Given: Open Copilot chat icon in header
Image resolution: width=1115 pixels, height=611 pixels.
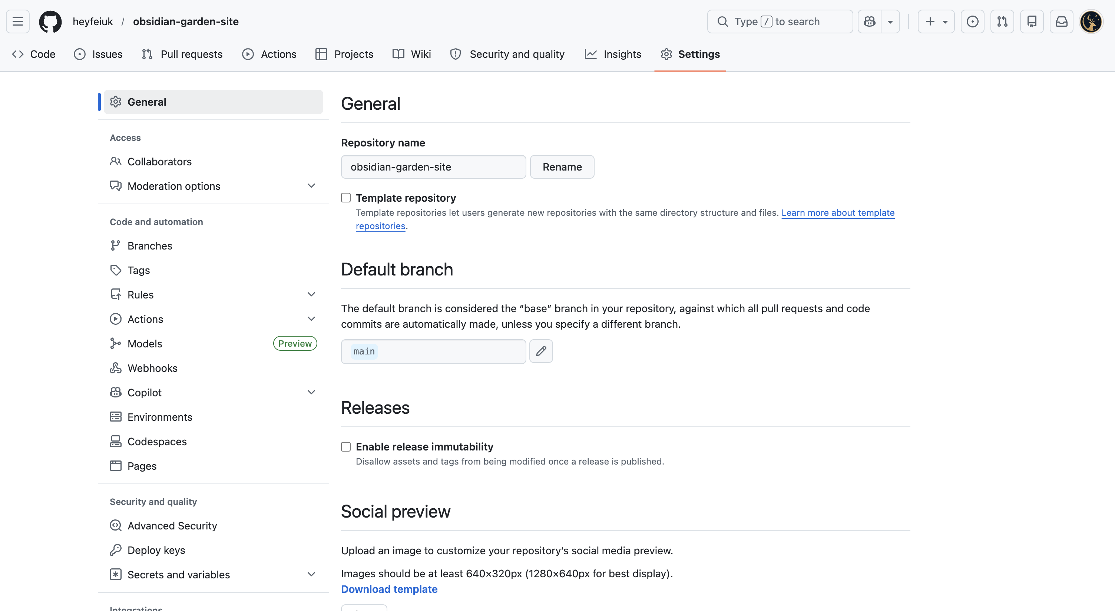Looking at the screenshot, I should tap(870, 21).
